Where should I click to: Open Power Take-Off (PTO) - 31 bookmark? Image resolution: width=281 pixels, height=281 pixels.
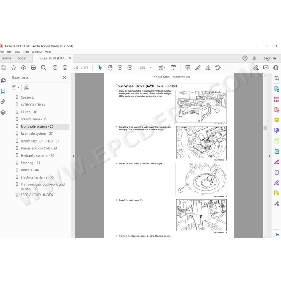40,141
